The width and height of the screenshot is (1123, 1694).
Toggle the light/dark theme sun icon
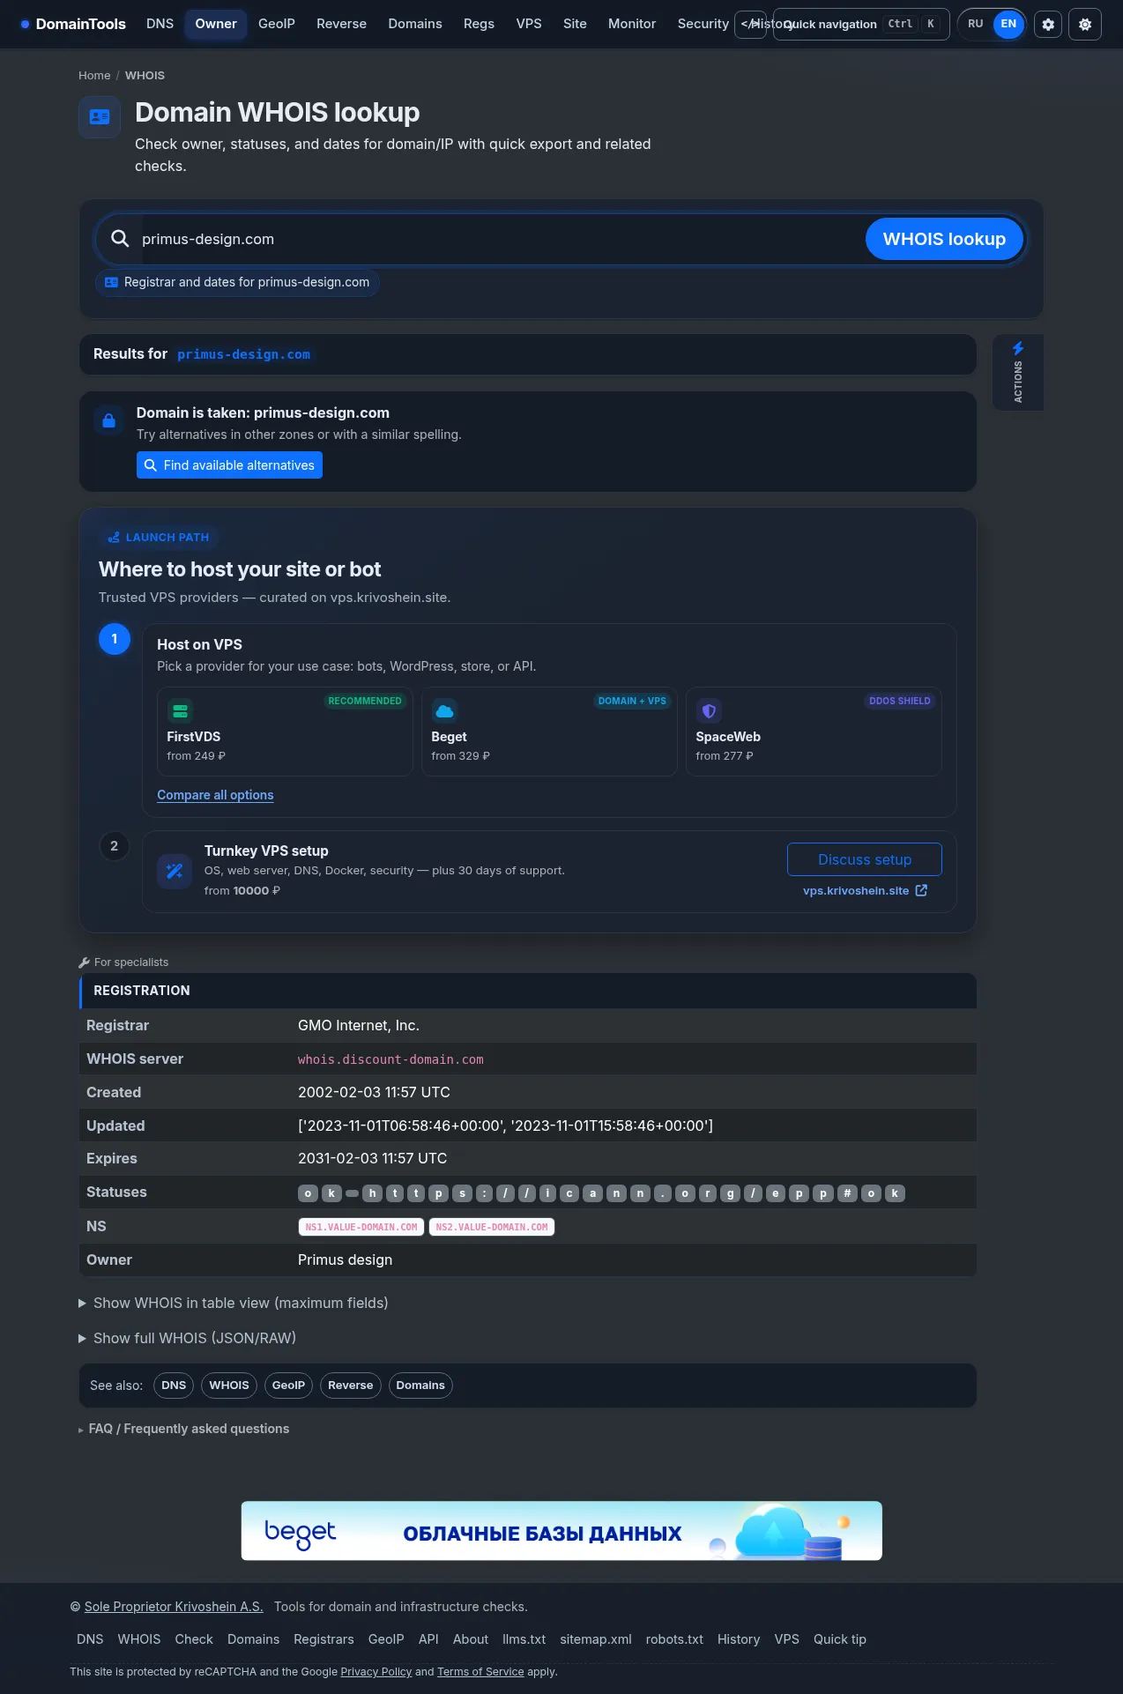pos(1085,25)
